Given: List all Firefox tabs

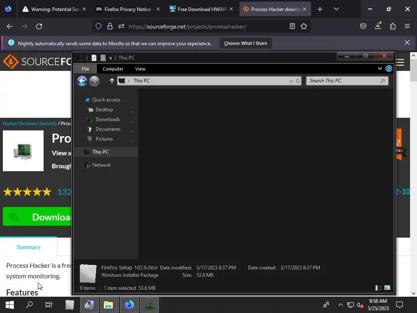Looking at the screenshot, I should (x=336, y=9).
